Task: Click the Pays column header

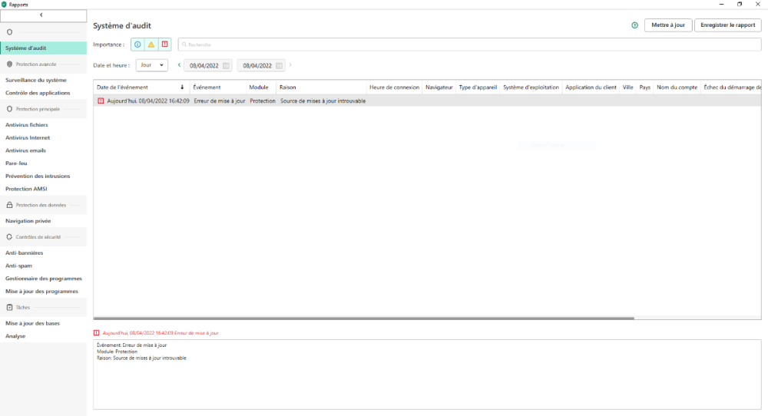Action: [645, 87]
